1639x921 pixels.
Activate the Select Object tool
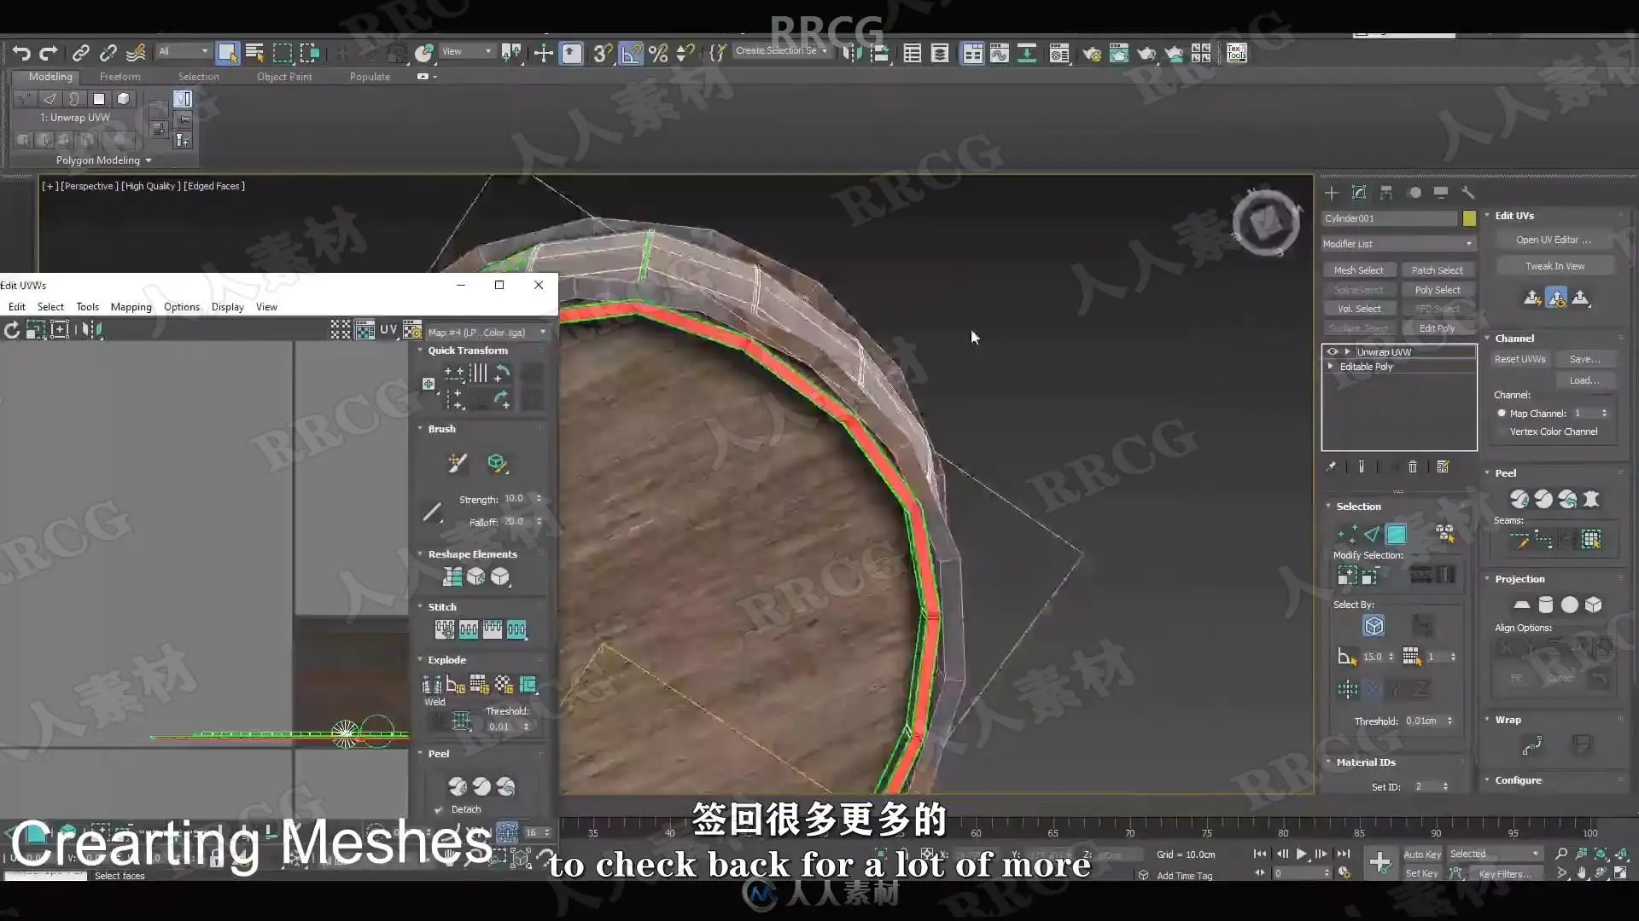click(x=227, y=53)
